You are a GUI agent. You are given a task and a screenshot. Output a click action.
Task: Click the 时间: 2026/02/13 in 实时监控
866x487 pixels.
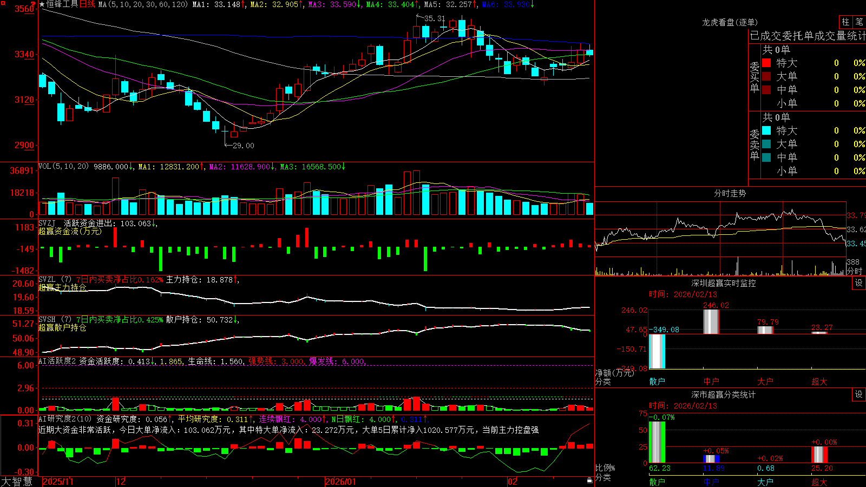[683, 294]
